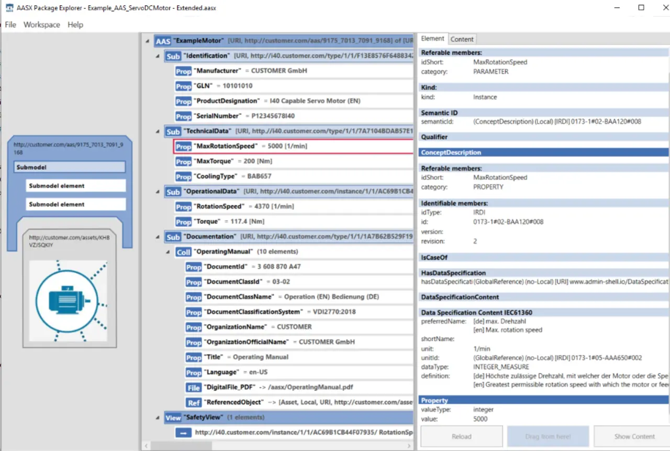Viewport: 670px width, 451px height.
Task: Click the AAS icon of ExampleMotor
Action: pyautogui.click(x=163, y=41)
